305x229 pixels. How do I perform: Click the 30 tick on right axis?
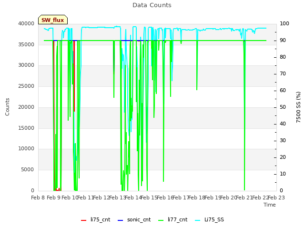coord(283,141)
